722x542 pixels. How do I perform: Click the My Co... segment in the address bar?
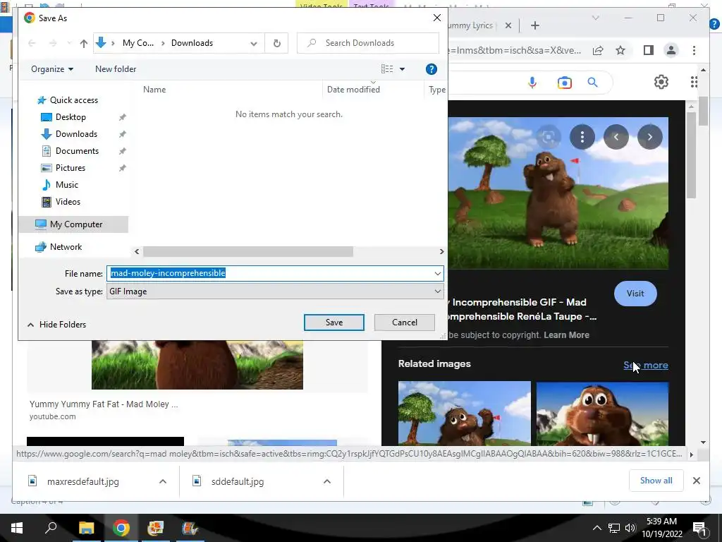(x=138, y=43)
